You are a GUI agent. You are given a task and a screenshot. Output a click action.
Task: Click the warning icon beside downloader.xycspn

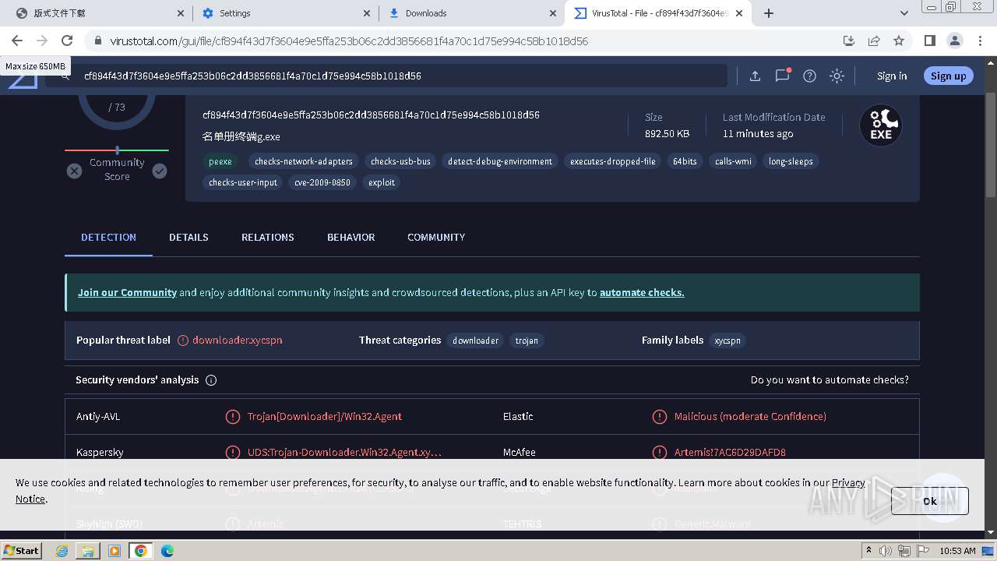(183, 340)
